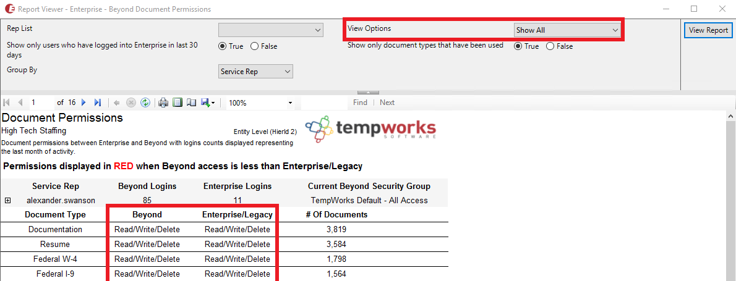
Task: Open the Group By Service Rep dropdown
Action: [x=255, y=72]
